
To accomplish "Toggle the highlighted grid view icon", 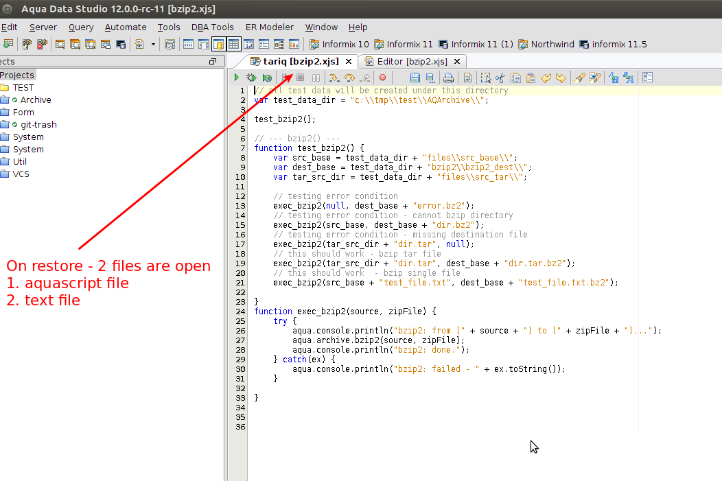I will (233, 44).
